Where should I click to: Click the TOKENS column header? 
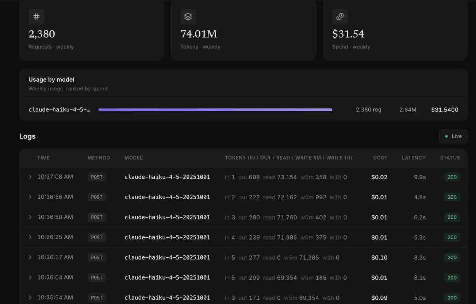[x=288, y=158]
